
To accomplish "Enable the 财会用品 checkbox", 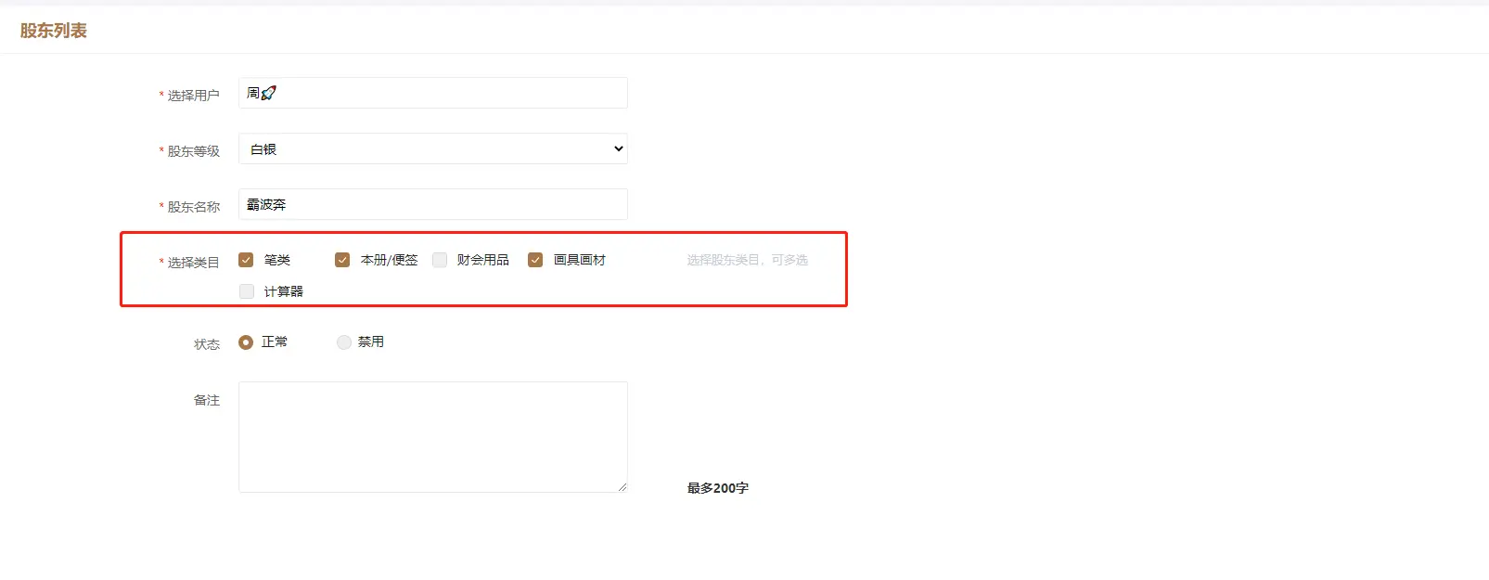I will (x=440, y=260).
